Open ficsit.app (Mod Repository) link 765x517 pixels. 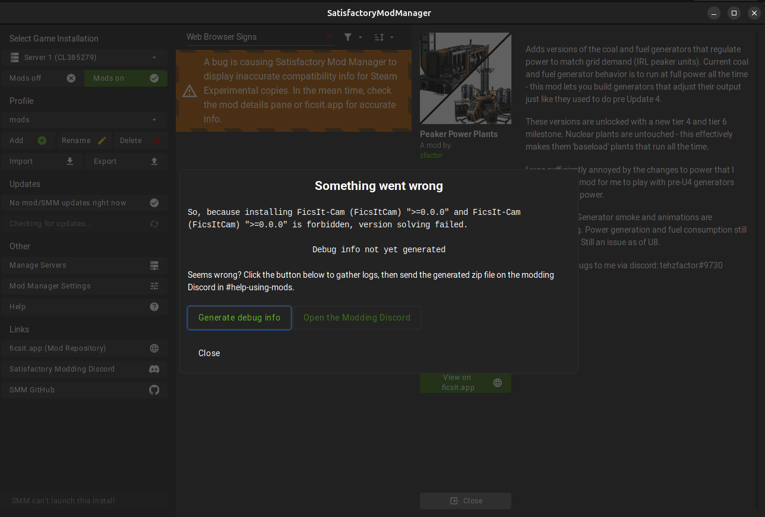84,348
